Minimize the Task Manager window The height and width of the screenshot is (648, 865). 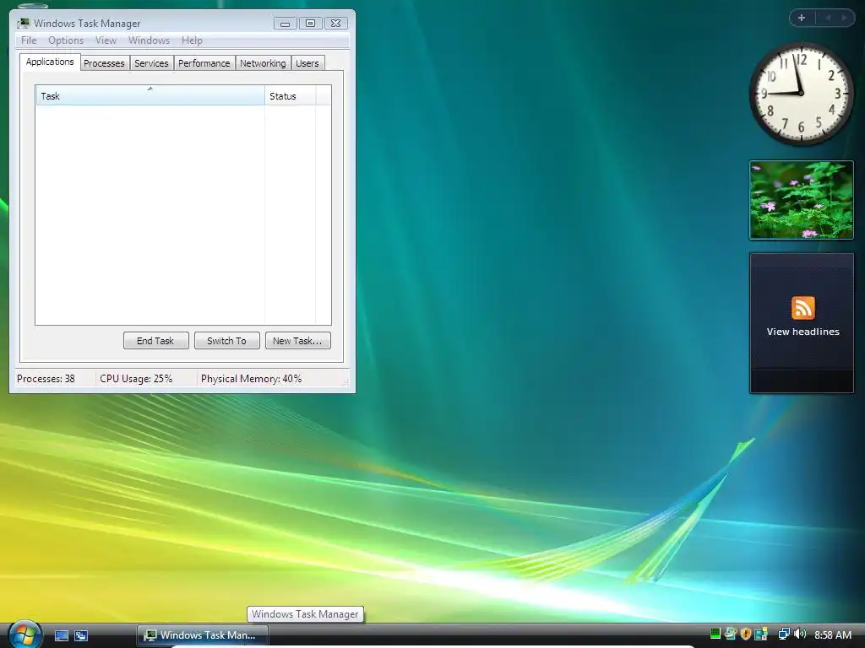coord(286,23)
